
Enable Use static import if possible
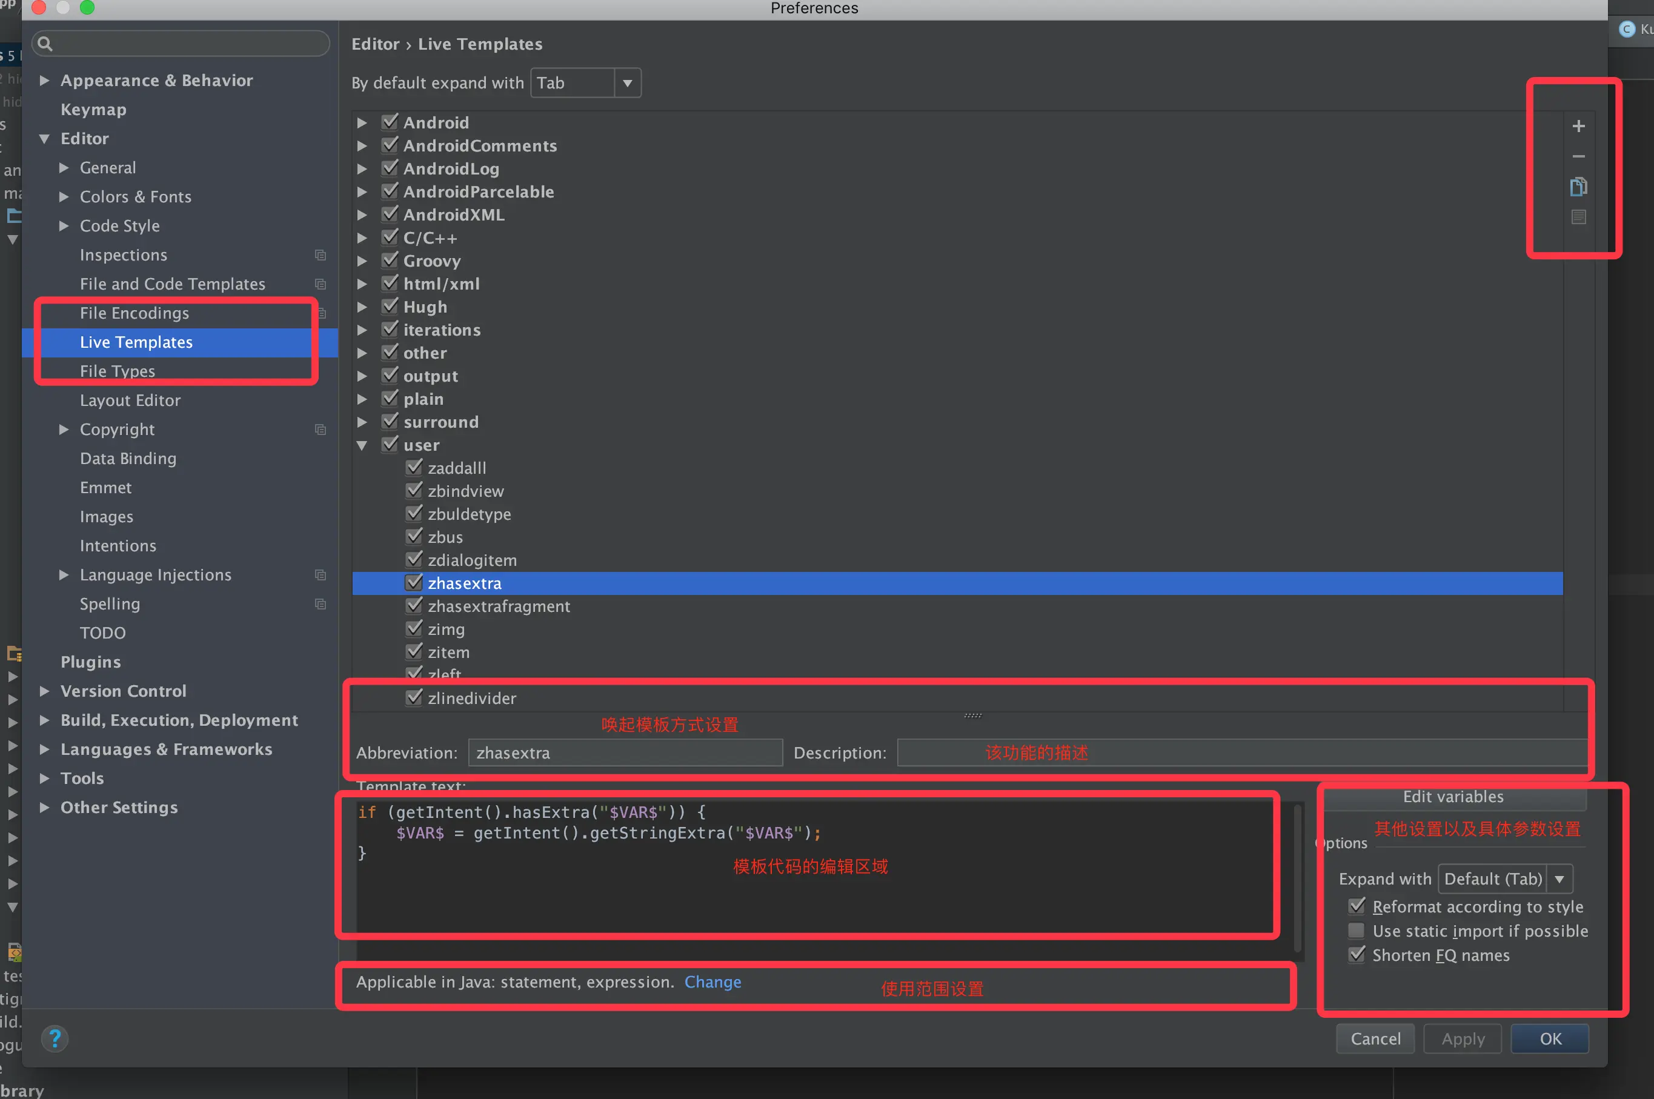click(x=1357, y=931)
